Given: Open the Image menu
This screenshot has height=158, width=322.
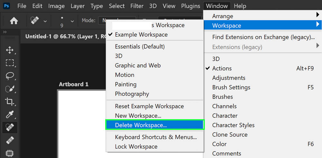Looking at the screenshot, I should [x=56, y=6].
